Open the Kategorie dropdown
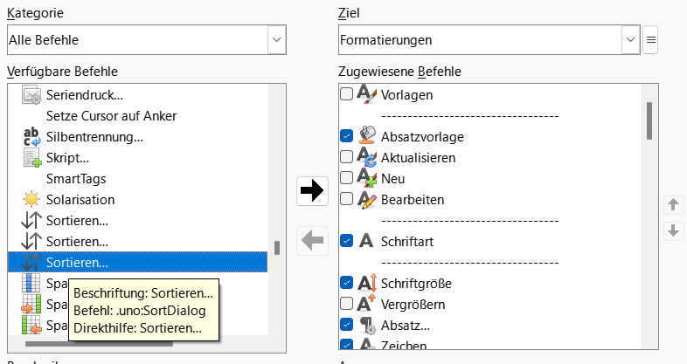The height and width of the screenshot is (364, 687). (147, 40)
